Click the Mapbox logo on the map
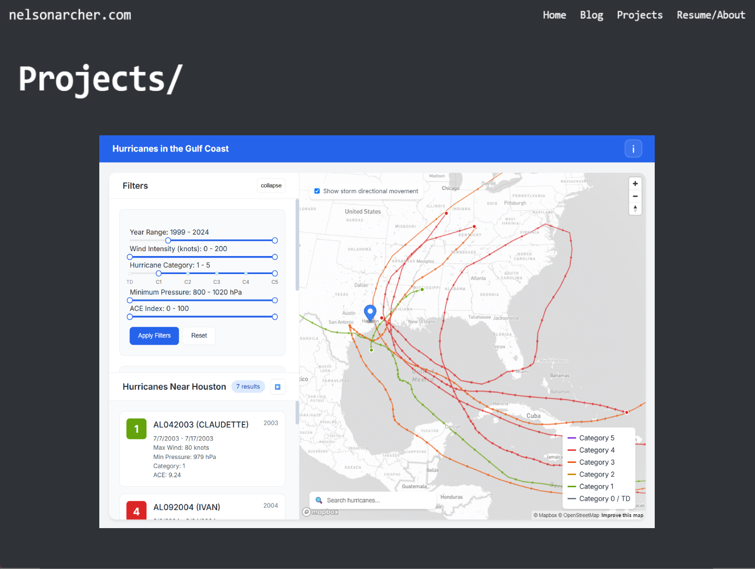This screenshot has height=569, width=755. pyautogui.click(x=320, y=512)
